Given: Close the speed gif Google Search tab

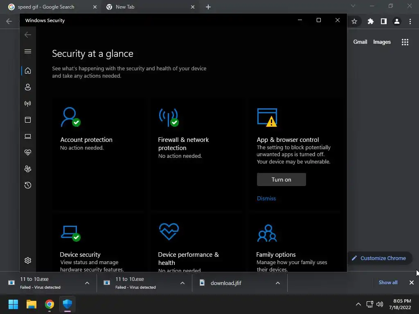Looking at the screenshot, I should [95, 7].
